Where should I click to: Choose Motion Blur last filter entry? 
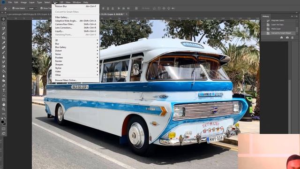tap(76, 6)
